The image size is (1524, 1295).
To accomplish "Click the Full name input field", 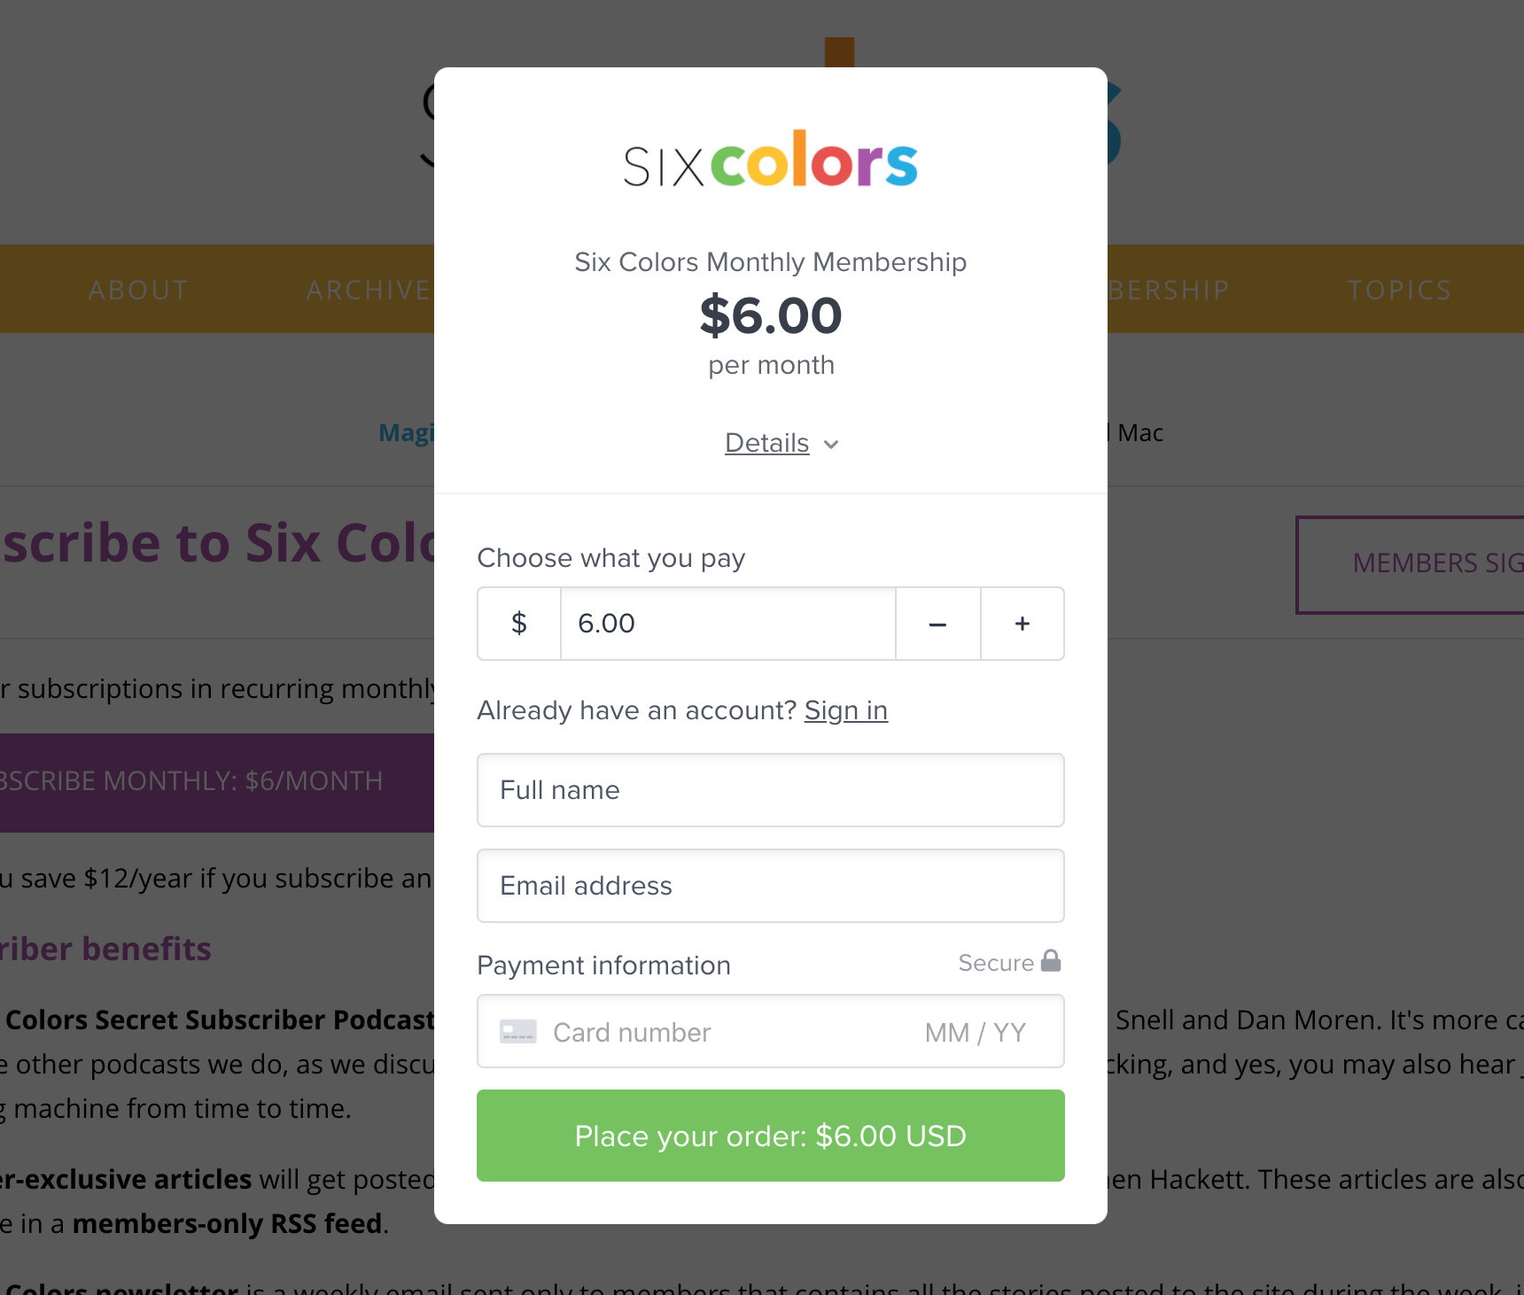I will [x=769, y=790].
